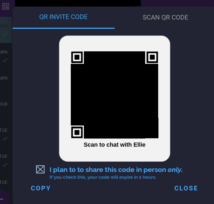Select the QR INVITE CODE tab

click(63, 17)
